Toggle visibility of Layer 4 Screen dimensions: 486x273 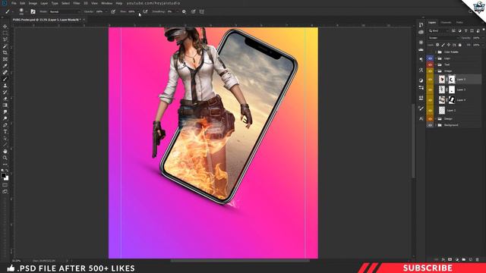[430, 100]
